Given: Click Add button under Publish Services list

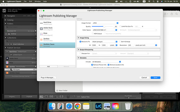Looking at the screenshot, I should tap(48, 67).
